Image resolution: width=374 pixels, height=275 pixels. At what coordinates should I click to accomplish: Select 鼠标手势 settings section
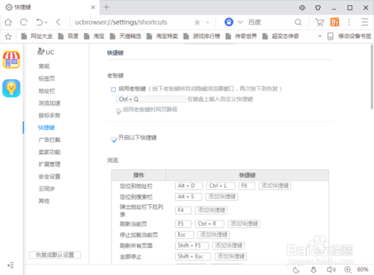pos(49,115)
